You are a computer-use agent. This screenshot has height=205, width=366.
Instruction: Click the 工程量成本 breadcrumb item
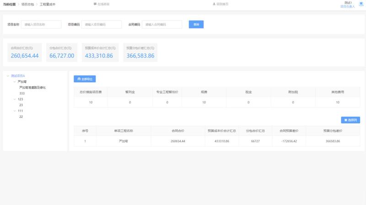click(x=48, y=4)
